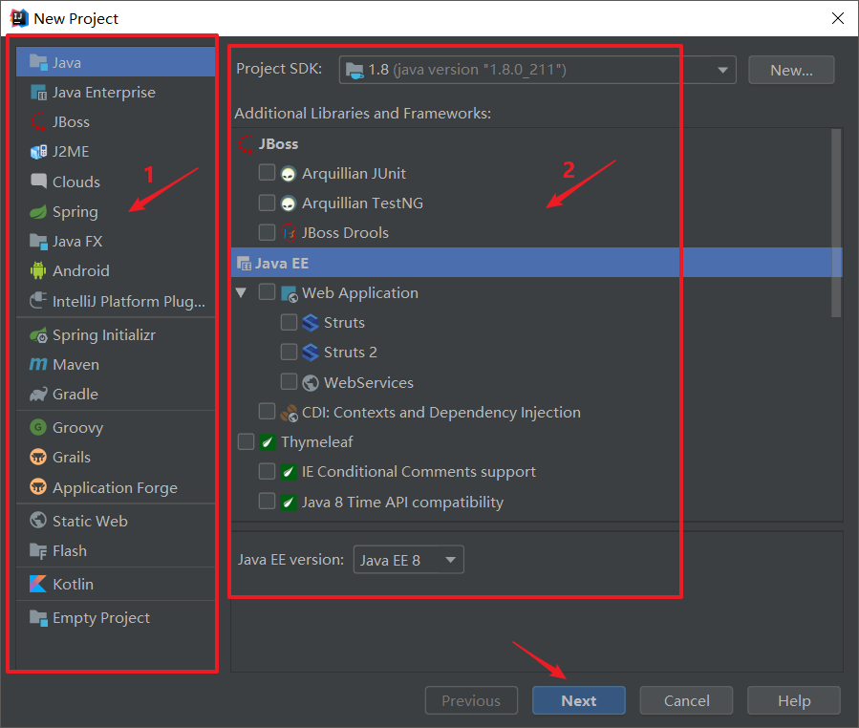The height and width of the screenshot is (728, 859).
Task: Check the Arquillian TestNG option
Action: [267, 203]
